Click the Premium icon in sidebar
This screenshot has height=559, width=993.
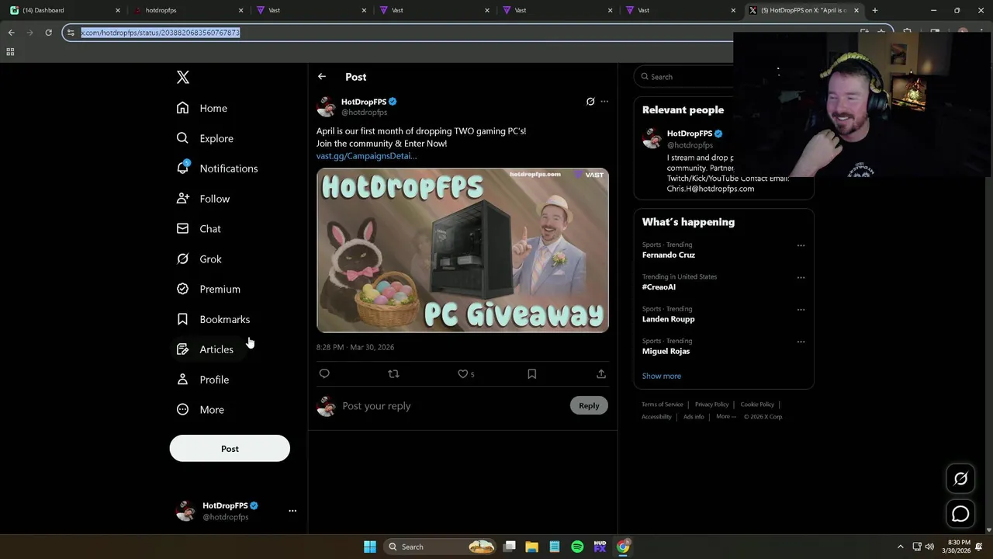pos(182,289)
